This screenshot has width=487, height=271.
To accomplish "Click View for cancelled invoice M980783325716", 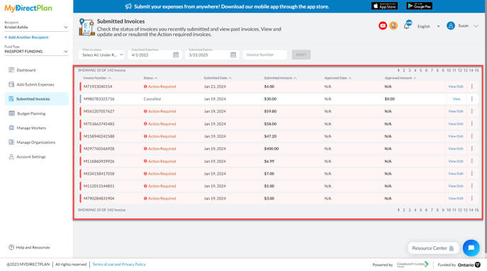I will coord(457,99).
